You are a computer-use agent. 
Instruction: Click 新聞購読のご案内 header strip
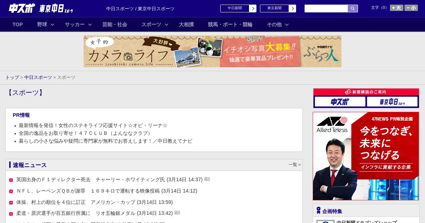click(x=366, y=92)
